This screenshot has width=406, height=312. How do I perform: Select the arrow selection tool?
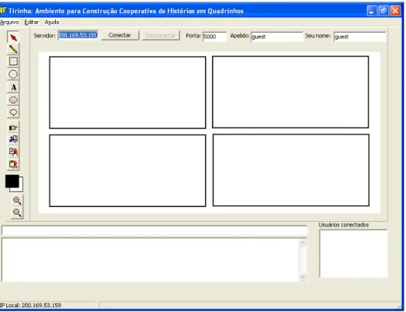click(13, 37)
